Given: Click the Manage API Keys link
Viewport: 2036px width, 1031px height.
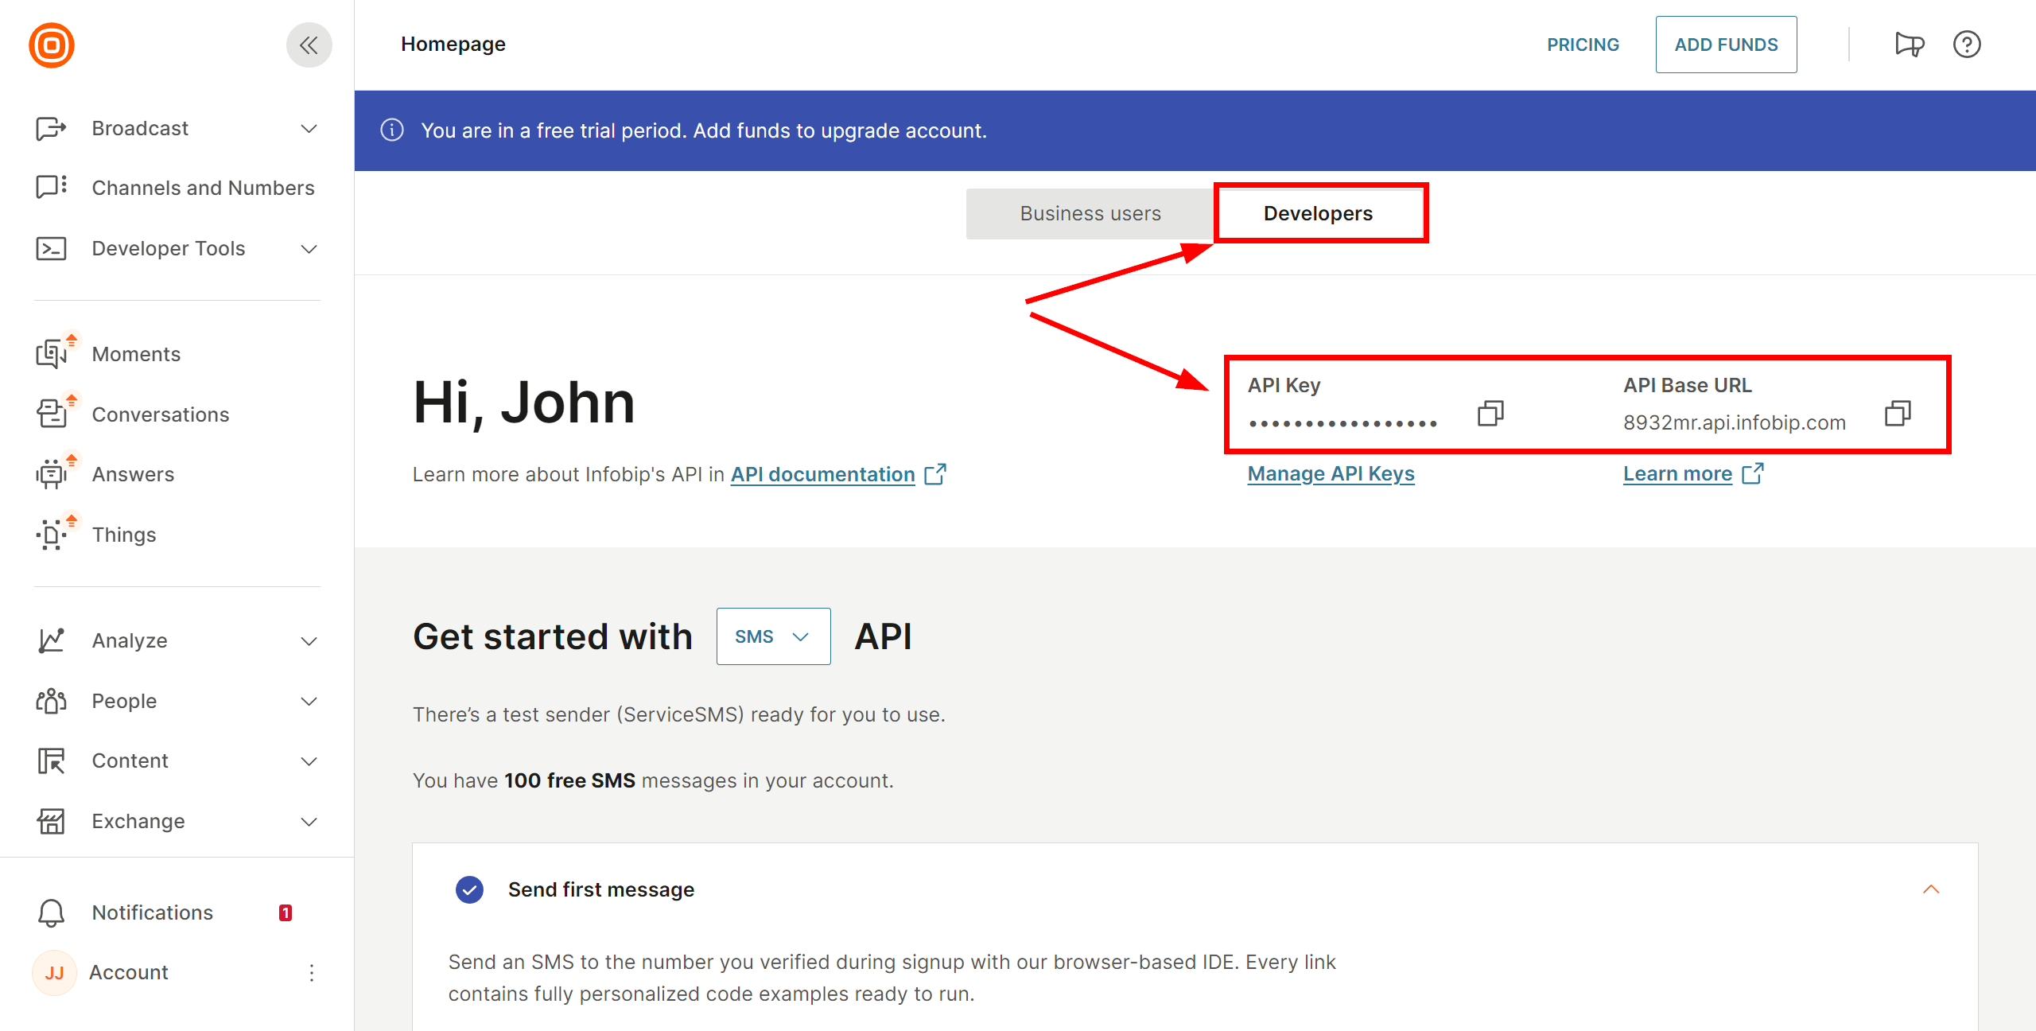Looking at the screenshot, I should 1331,473.
